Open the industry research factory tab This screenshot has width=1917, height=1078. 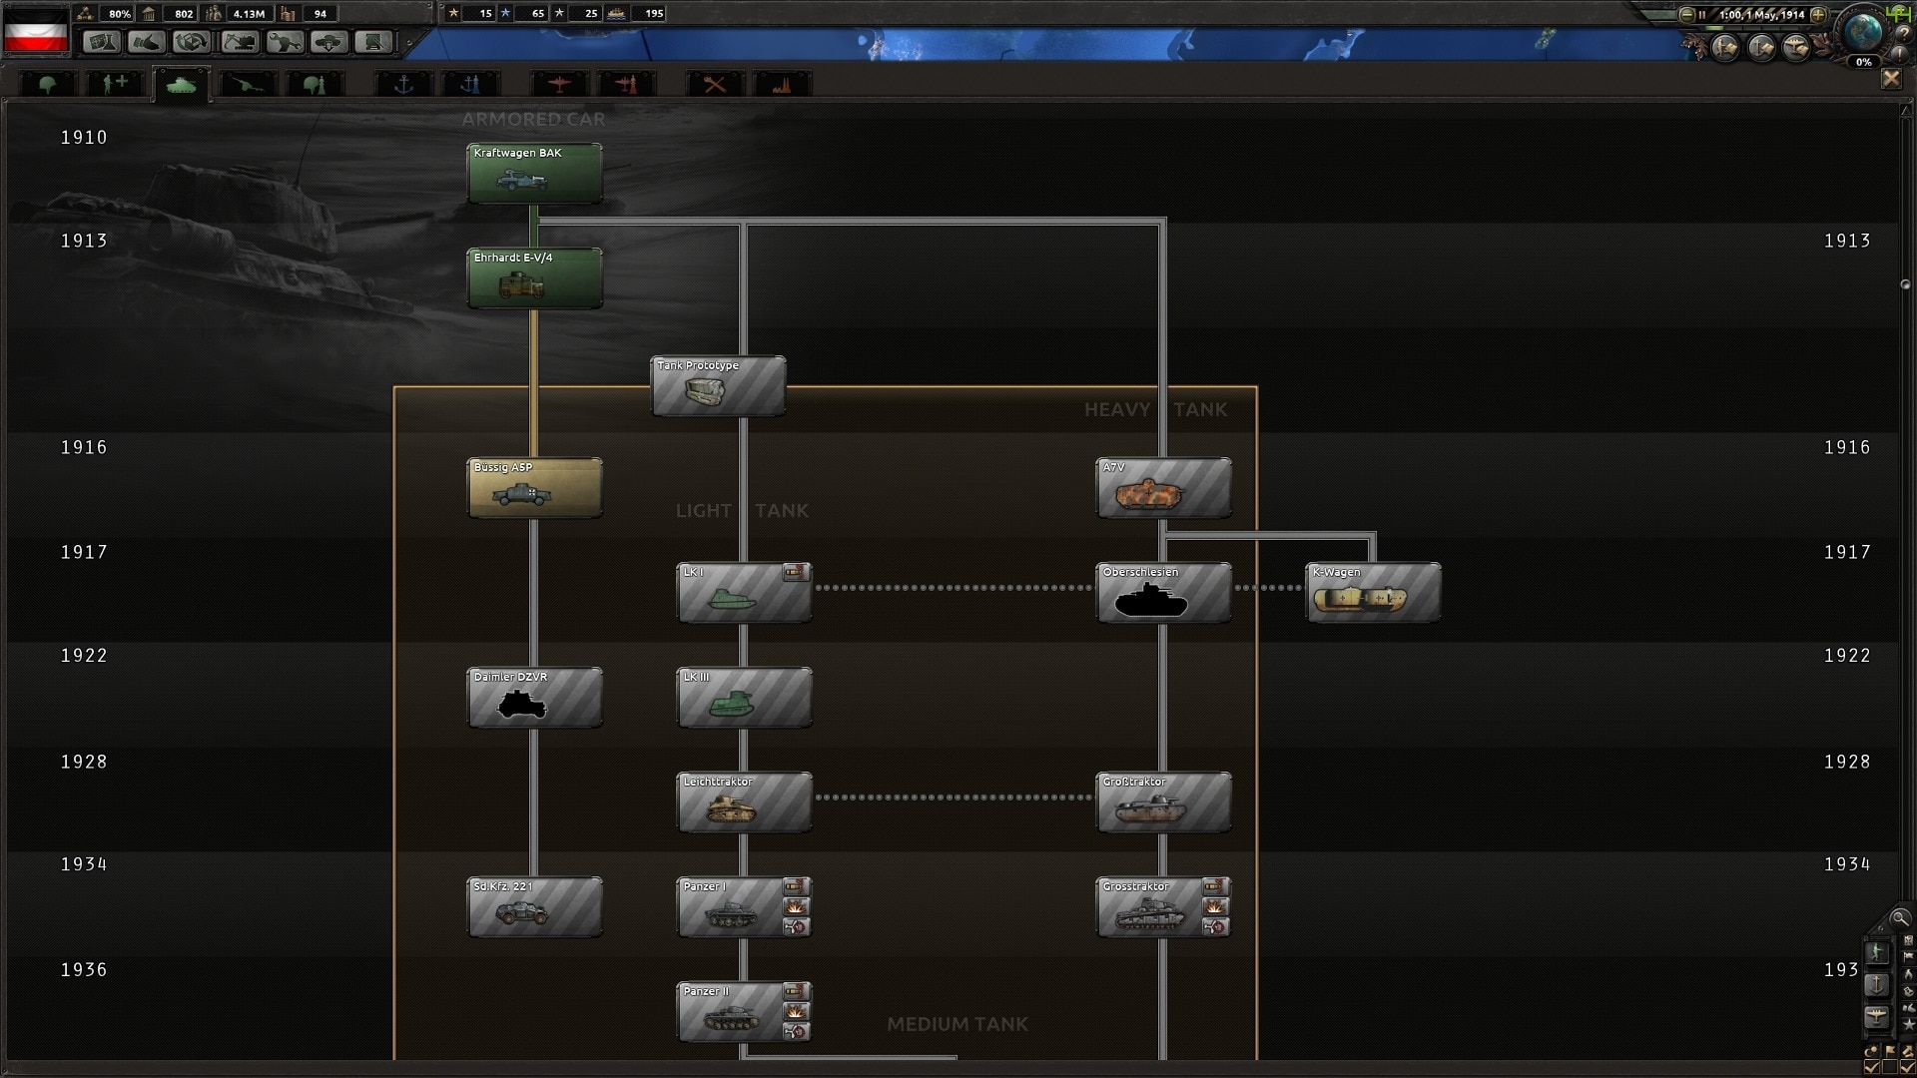781,85
